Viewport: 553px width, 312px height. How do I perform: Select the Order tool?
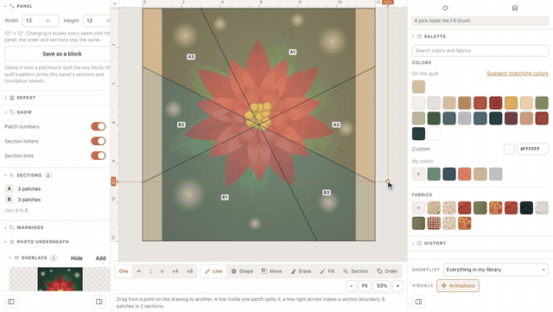[x=387, y=271]
